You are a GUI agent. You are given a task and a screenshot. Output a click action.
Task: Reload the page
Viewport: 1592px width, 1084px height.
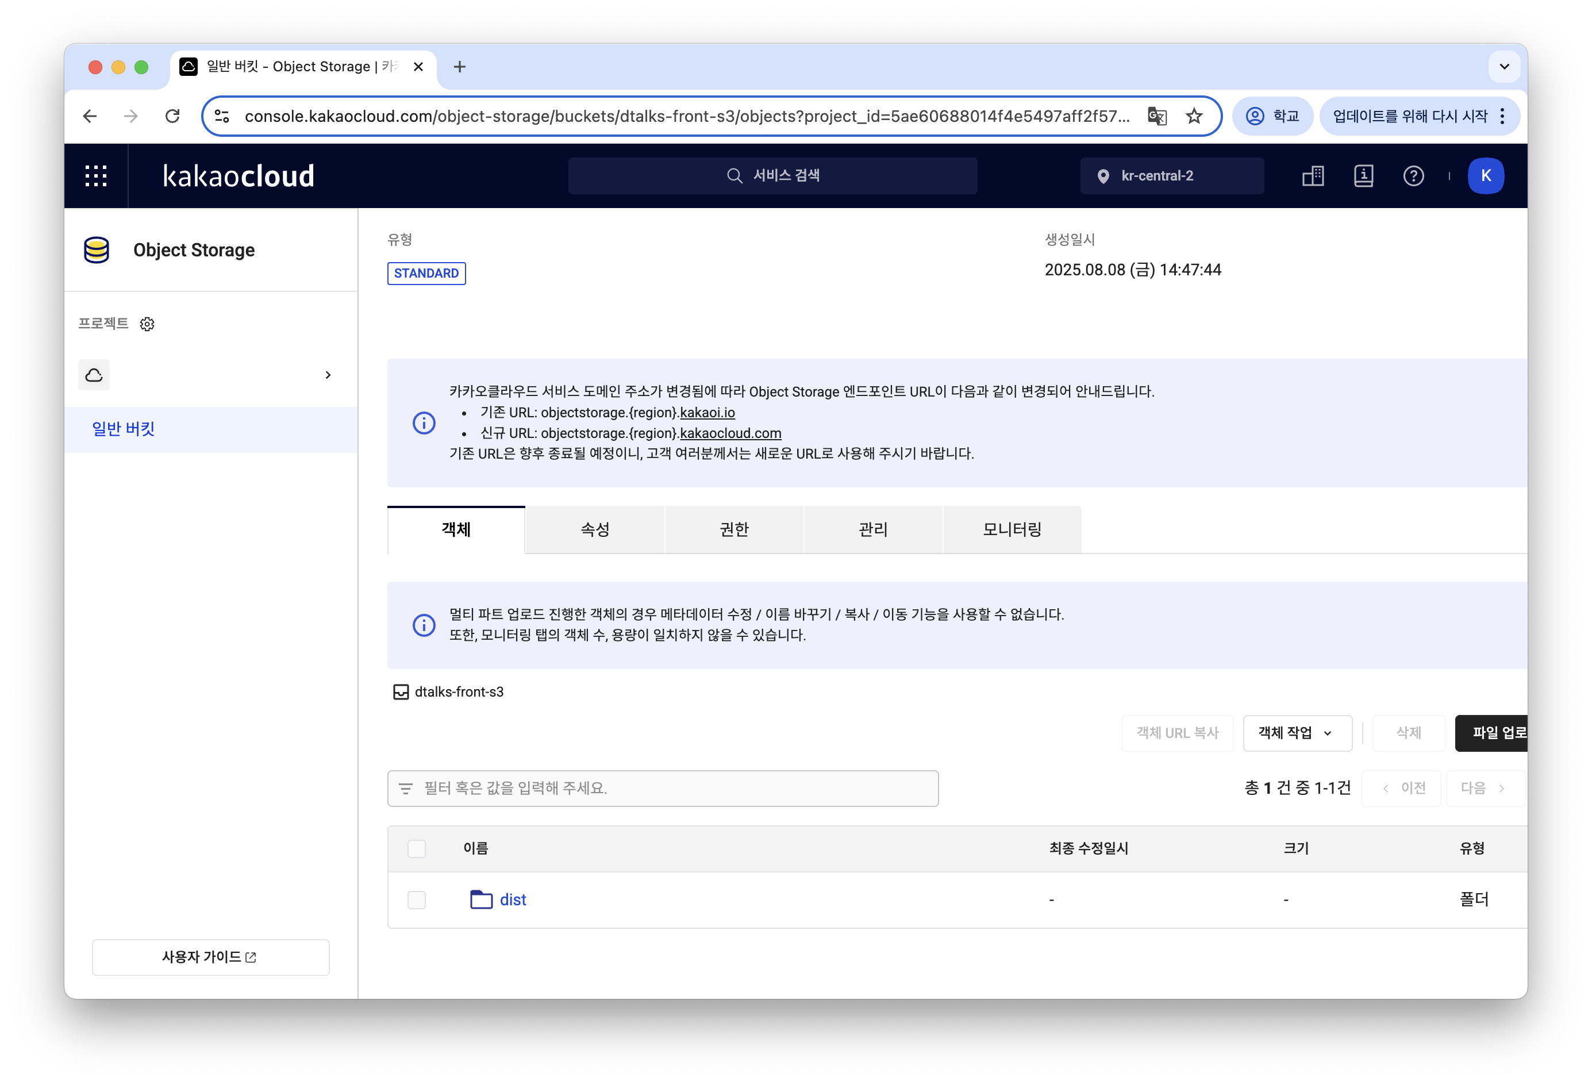coord(172,117)
